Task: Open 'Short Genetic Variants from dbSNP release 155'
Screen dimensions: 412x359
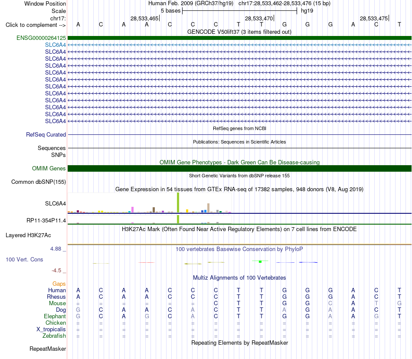Action: coord(239,176)
